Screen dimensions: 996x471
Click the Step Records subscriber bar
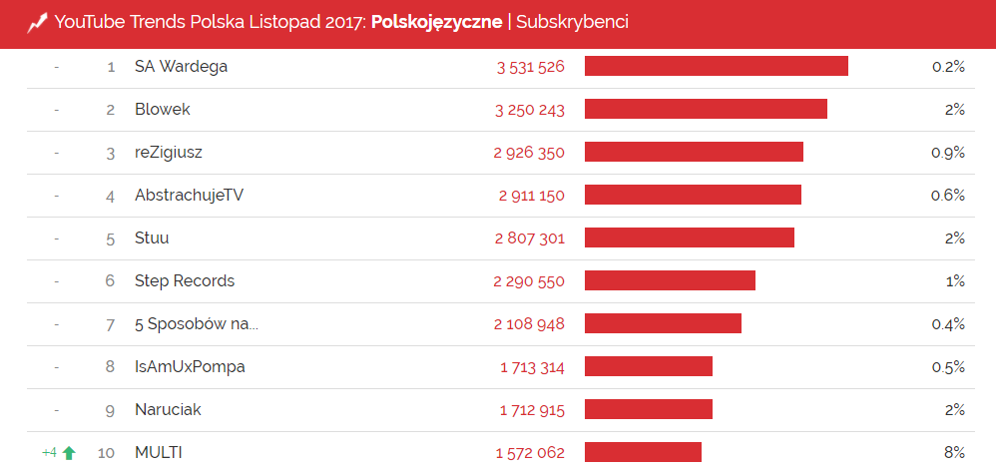tap(670, 280)
